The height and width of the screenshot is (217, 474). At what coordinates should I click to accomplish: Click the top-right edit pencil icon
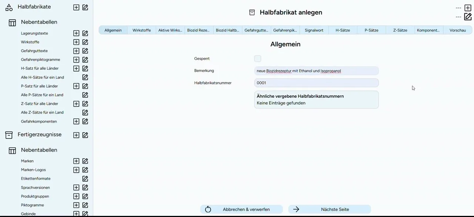[x=468, y=17]
